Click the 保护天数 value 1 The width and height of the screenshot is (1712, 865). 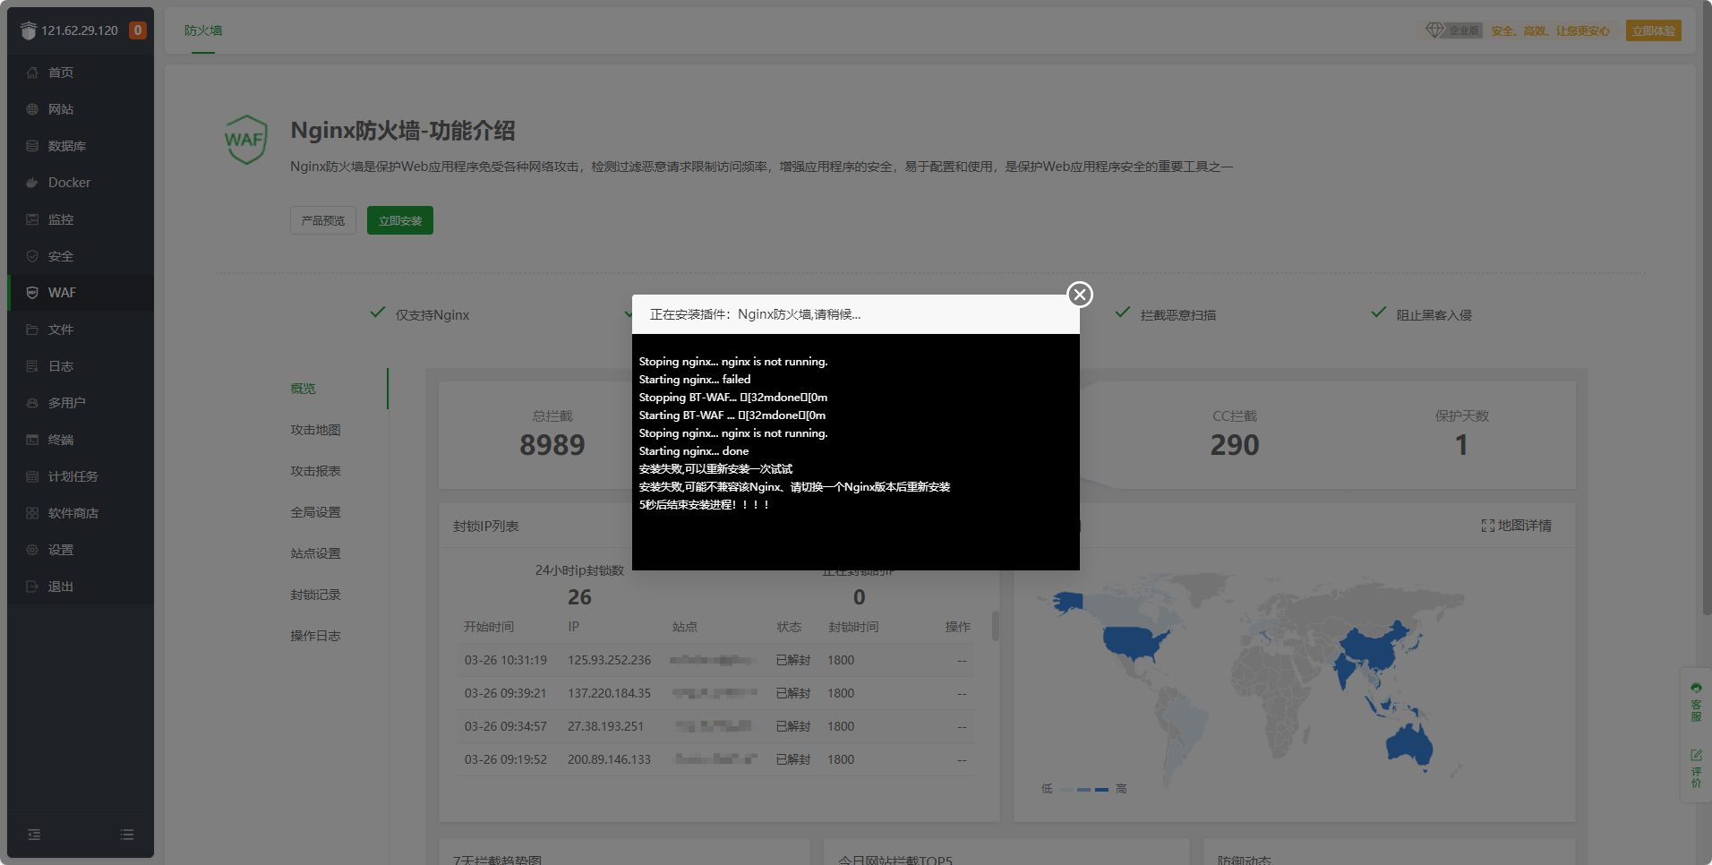[x=1461, y=445]
